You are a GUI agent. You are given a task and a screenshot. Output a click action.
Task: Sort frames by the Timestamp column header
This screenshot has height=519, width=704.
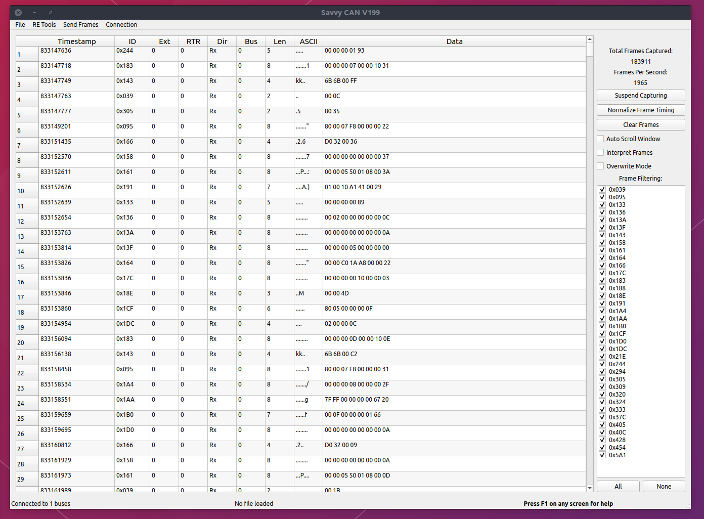77,41
